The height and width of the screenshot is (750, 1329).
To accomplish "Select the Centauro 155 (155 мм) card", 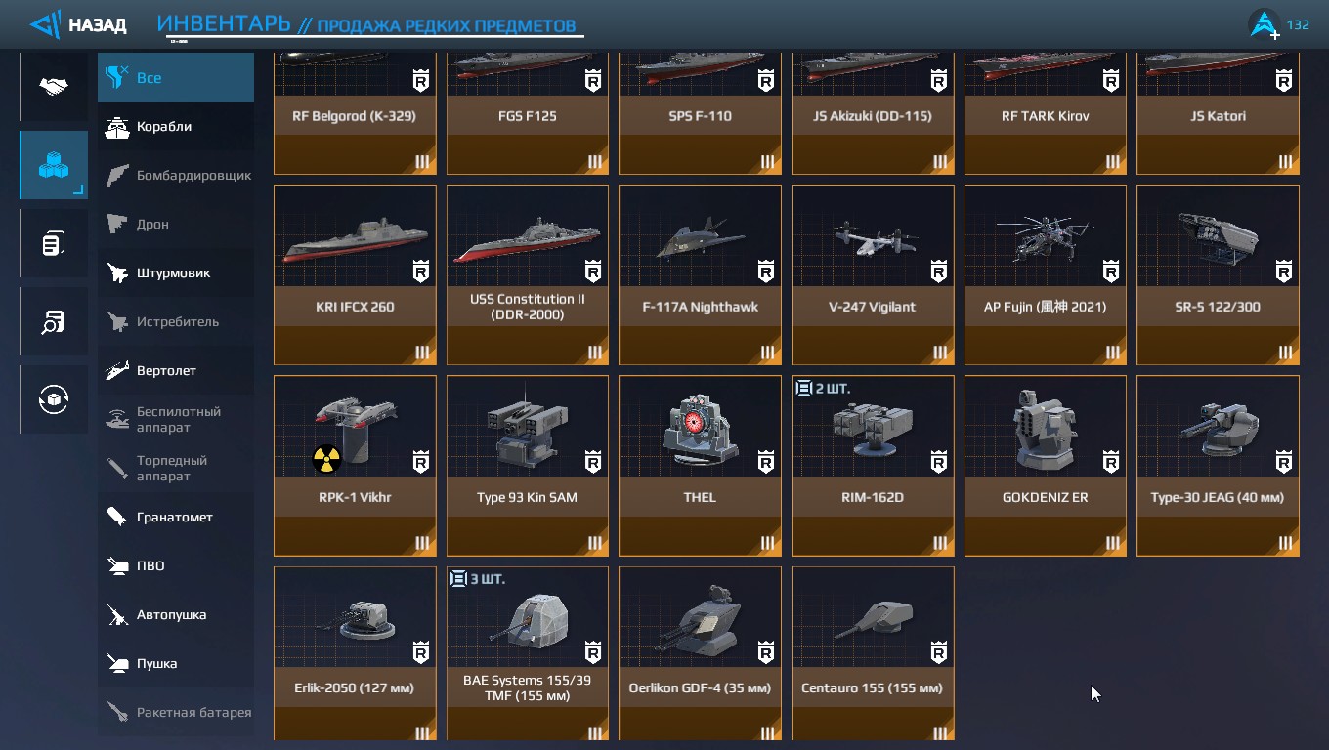I will click(x=873, y=653).
